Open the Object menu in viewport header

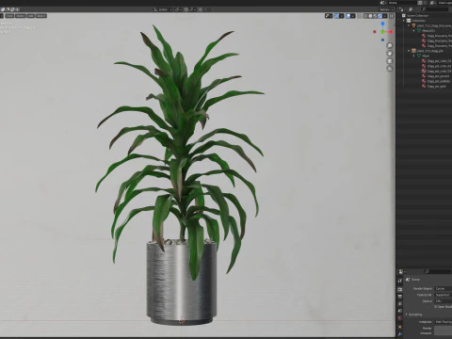pyautogui.click(x=40, y=16)
